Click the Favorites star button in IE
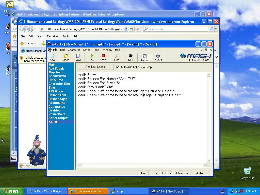This screenshot has height=195, width=260. click(29, 43)
